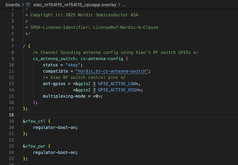The width and height of the screenshot is (238, 165).
Task: Click the chevron after the overlay filename
Action: click(119, 5)
